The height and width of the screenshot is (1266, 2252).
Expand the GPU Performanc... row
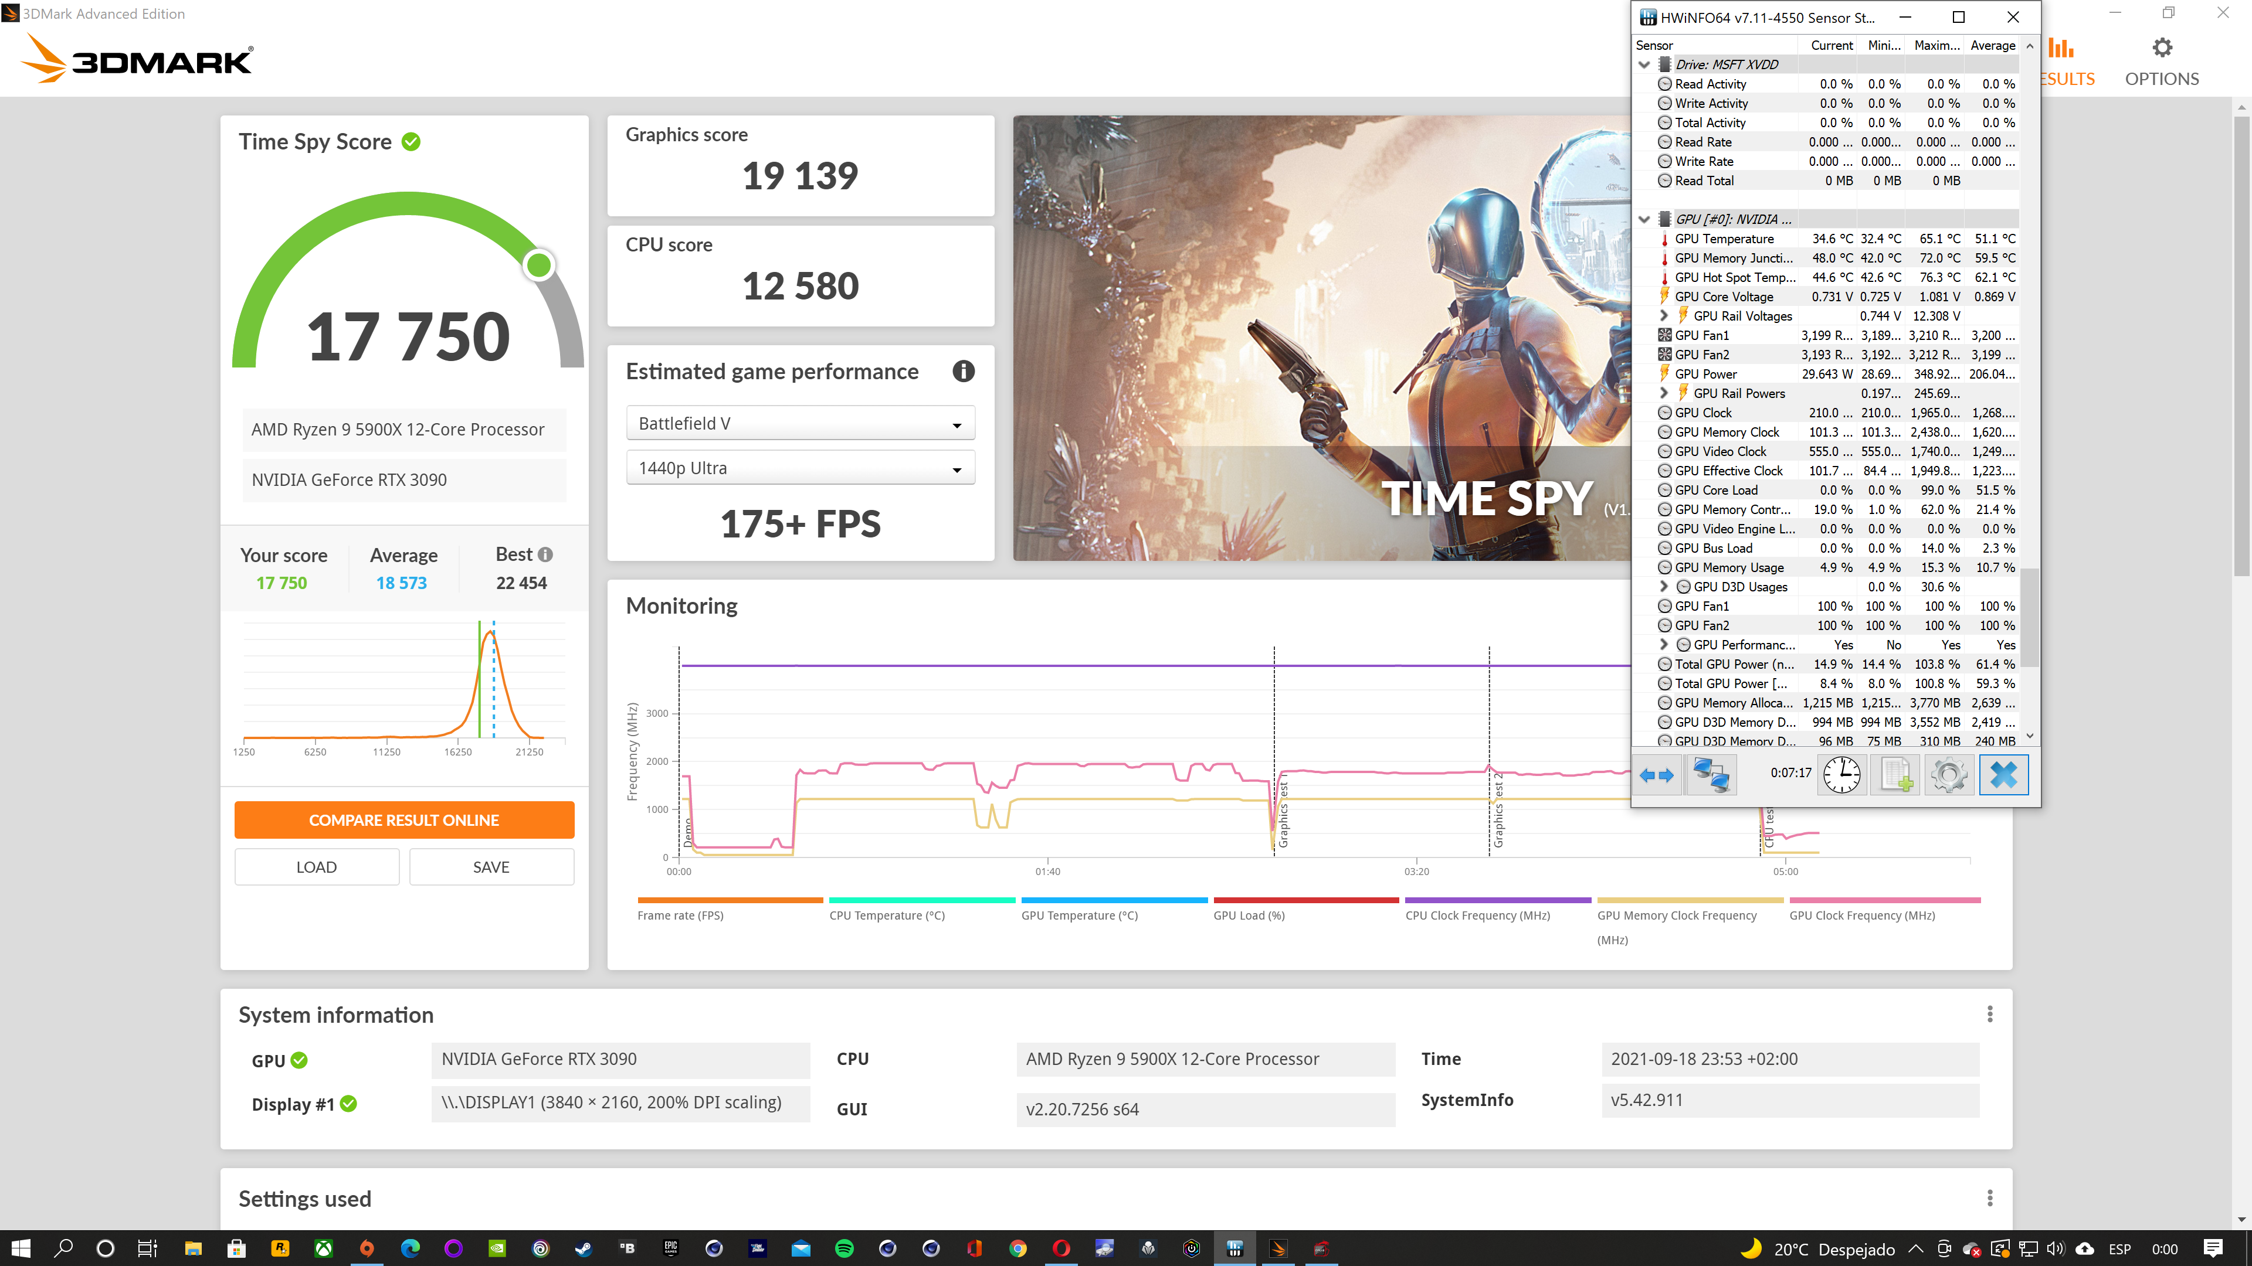point(1664,645)
